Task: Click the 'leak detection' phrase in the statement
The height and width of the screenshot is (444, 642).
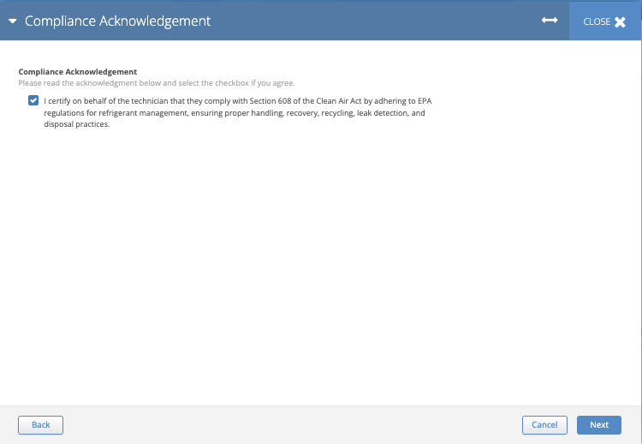Action: pyautogui.click(x=382, y=112)
